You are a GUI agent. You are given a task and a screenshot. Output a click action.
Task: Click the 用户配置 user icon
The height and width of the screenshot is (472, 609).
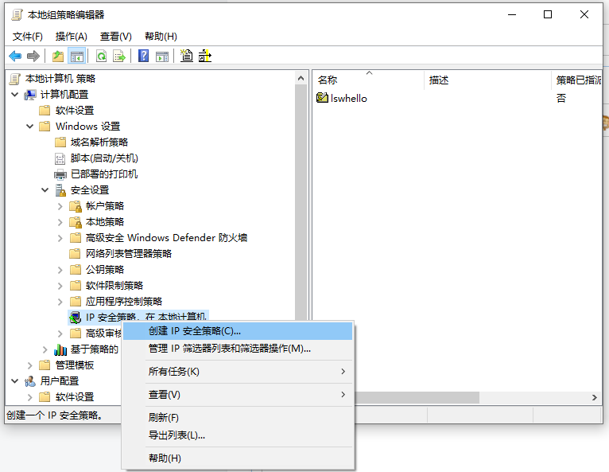[30, 381]
